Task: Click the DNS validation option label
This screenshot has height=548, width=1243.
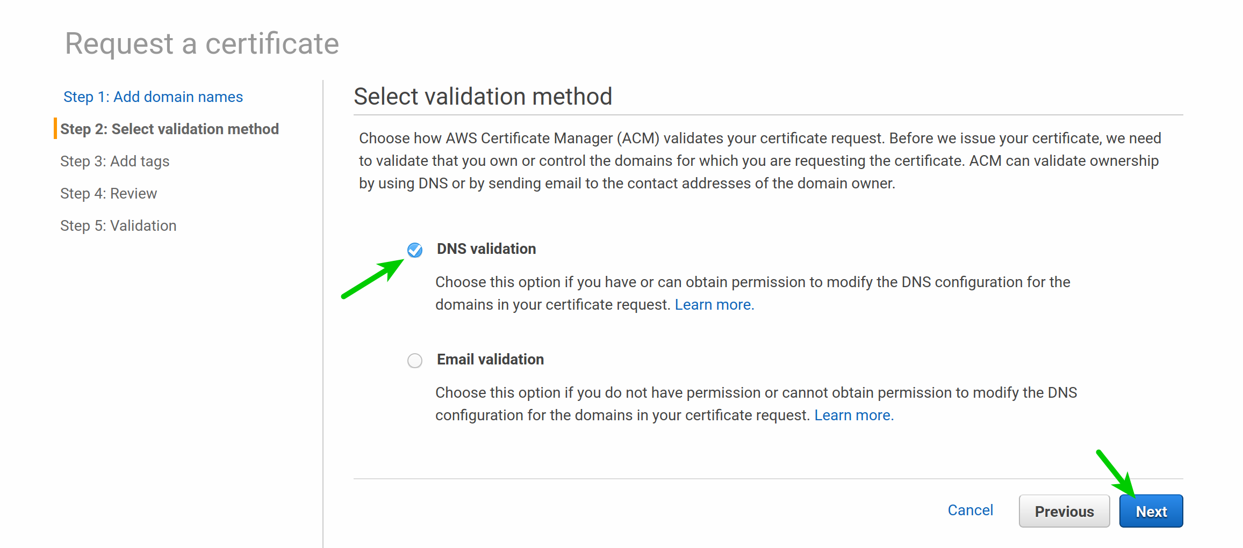Action: (486, 249)
